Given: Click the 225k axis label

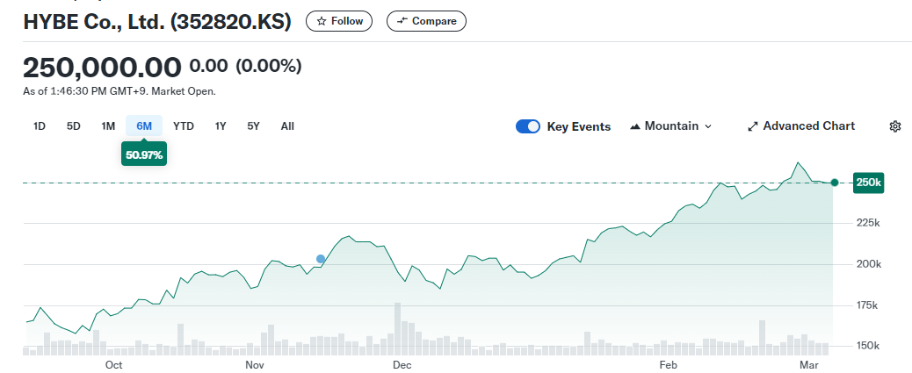Looking at the screenshot, I should tap(868, 223).
